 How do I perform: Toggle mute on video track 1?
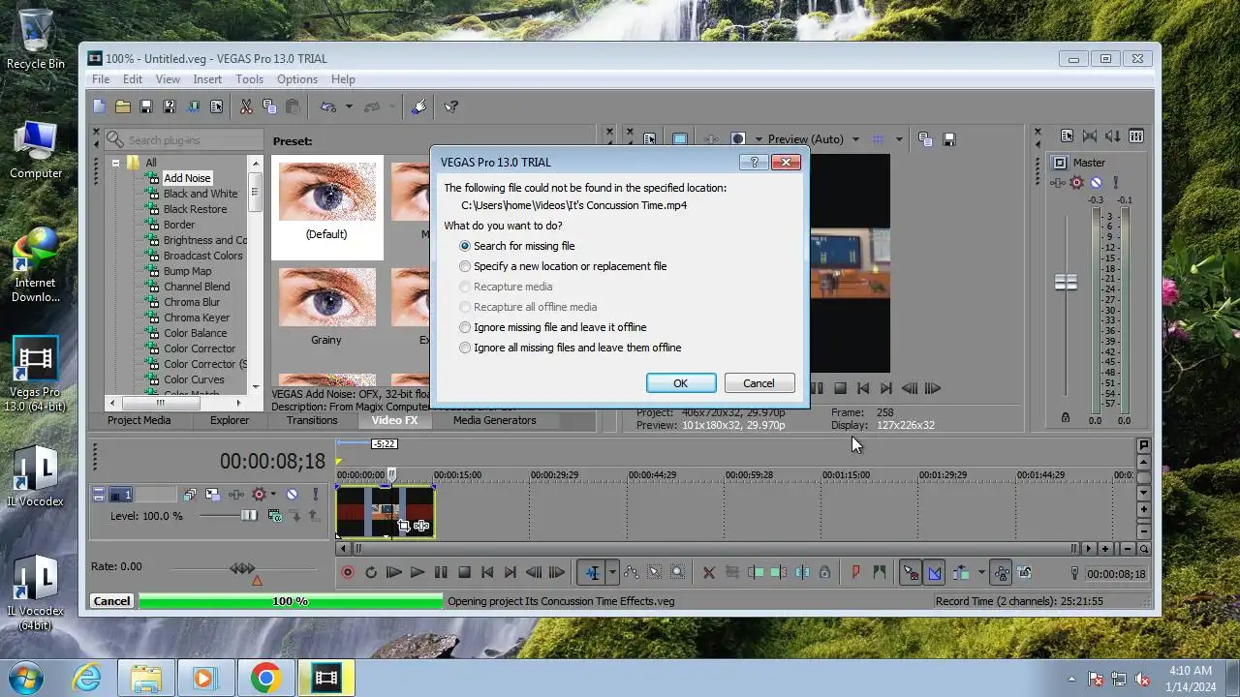click(x=292, y=495)
